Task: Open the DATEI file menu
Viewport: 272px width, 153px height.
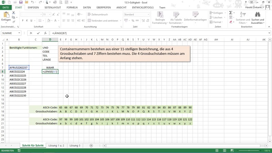Action: 6,7
